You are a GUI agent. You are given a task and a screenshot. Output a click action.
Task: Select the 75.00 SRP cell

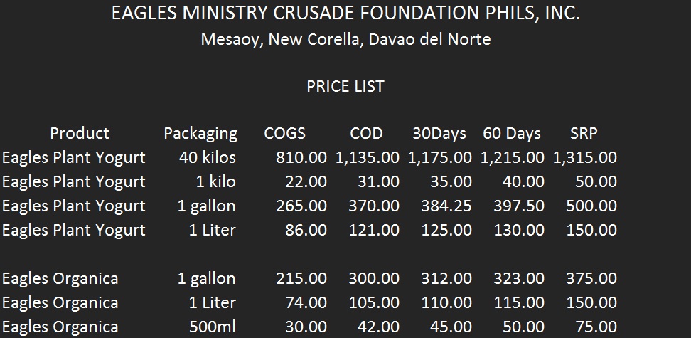596,327
